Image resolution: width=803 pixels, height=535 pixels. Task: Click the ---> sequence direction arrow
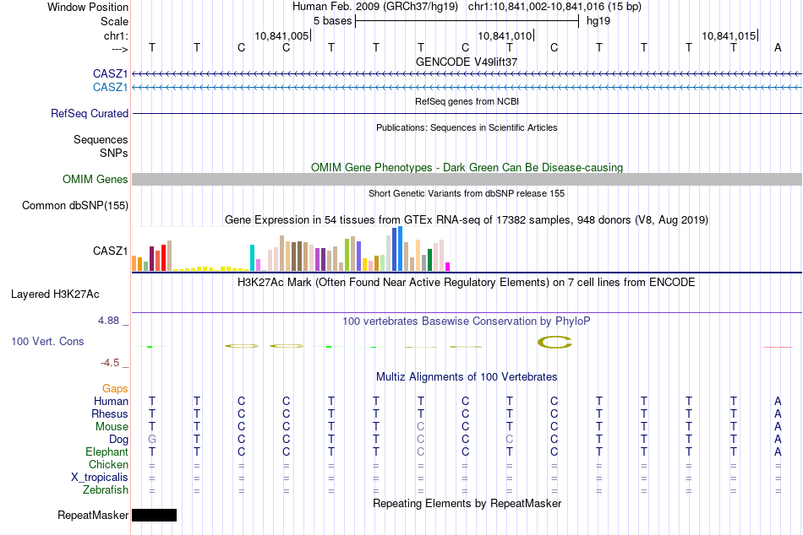120,49
